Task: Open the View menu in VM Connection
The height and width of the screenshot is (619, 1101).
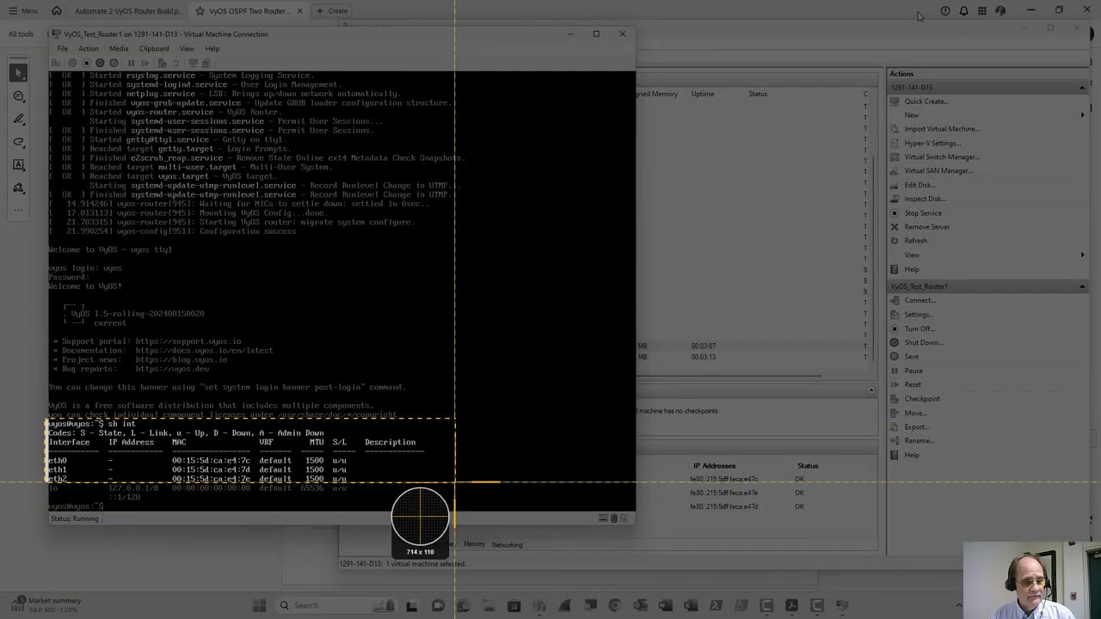Action: point(187,48)
